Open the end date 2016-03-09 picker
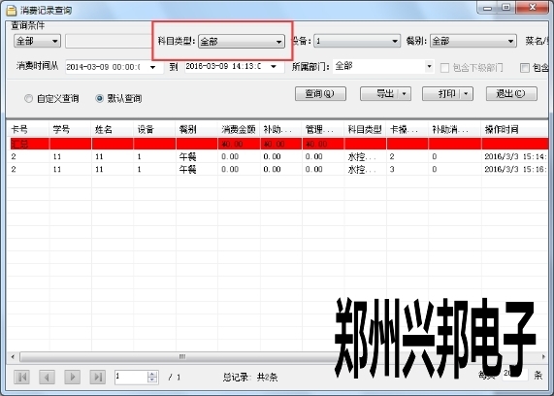The height and width of the screenshot is (396, 554). (273, 66)
